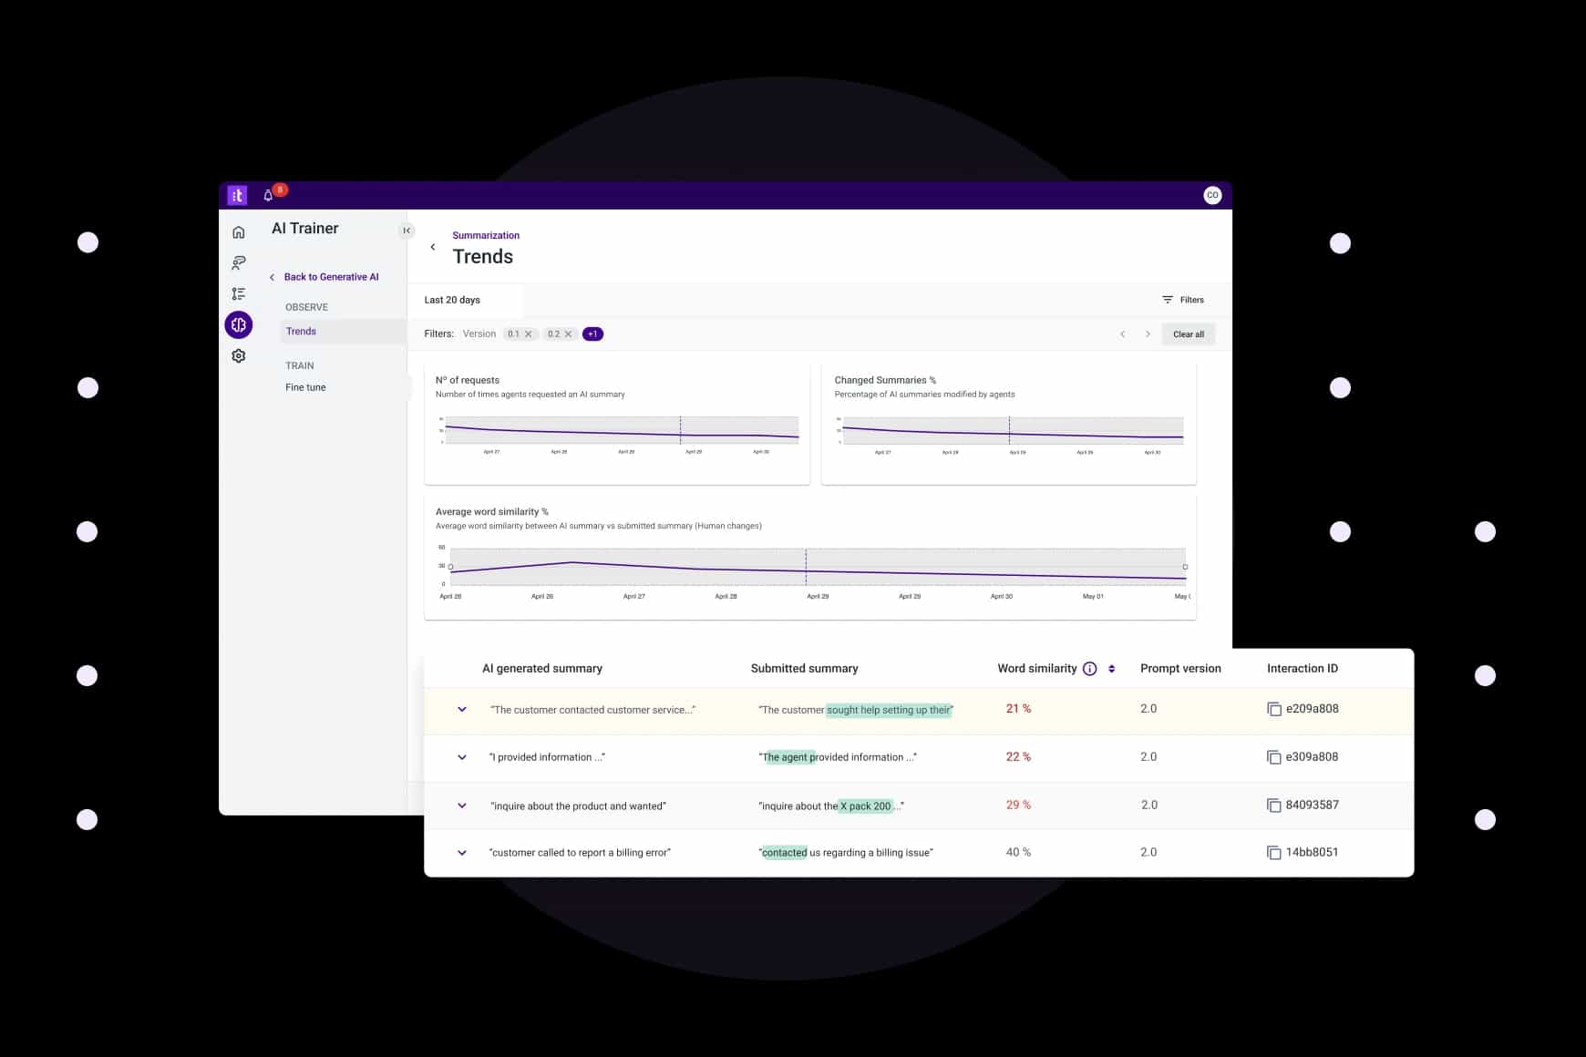Click the word similarity info icon
1586x1057 pixels.
[1090, 668]
